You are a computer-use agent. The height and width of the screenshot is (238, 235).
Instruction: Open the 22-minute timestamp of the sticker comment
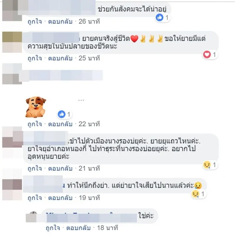tap(89, 124)
